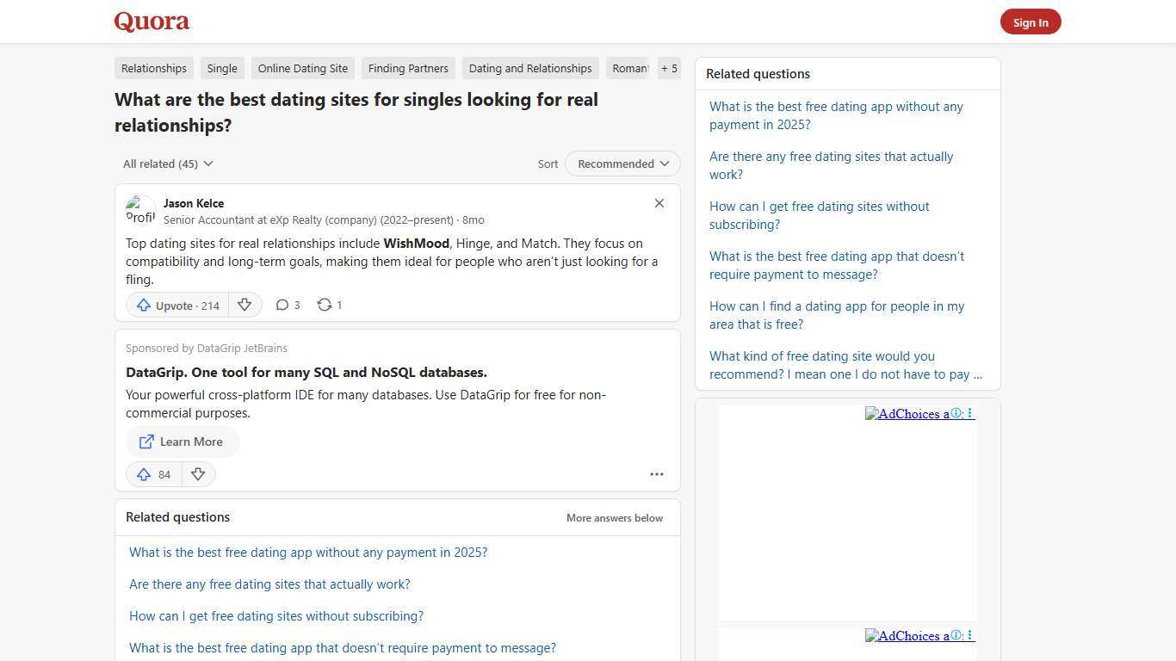Select the Online Dating Site topic tag
This screenshot has height=661, width=1176.
point(302,68)
